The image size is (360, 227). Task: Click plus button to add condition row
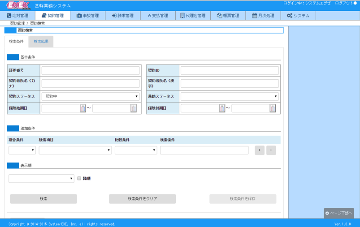(x=260, y=150)
